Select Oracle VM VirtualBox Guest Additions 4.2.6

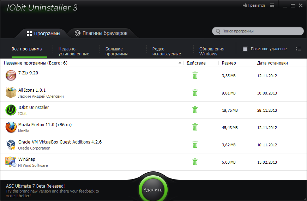[60, 142]
